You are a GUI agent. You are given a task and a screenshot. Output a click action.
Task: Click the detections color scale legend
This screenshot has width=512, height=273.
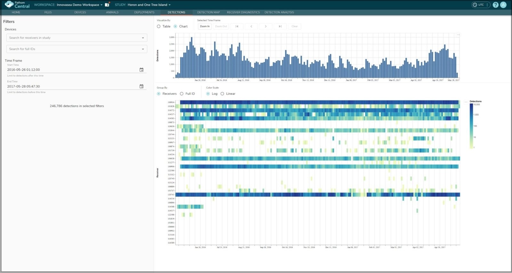(471, 126)
